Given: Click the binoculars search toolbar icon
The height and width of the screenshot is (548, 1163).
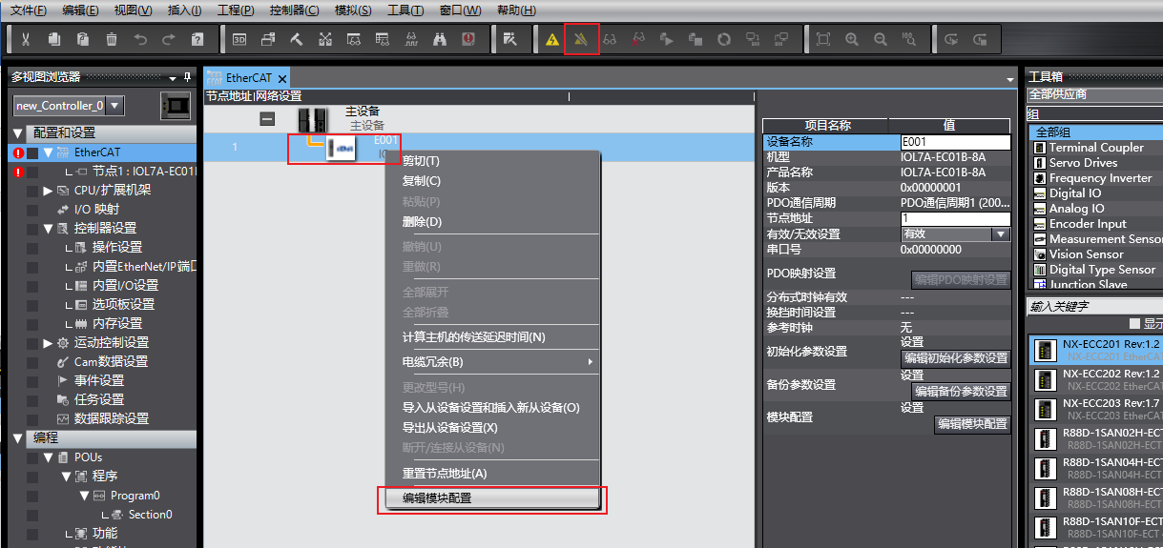Looking at the screenshot, I should 440,39.
